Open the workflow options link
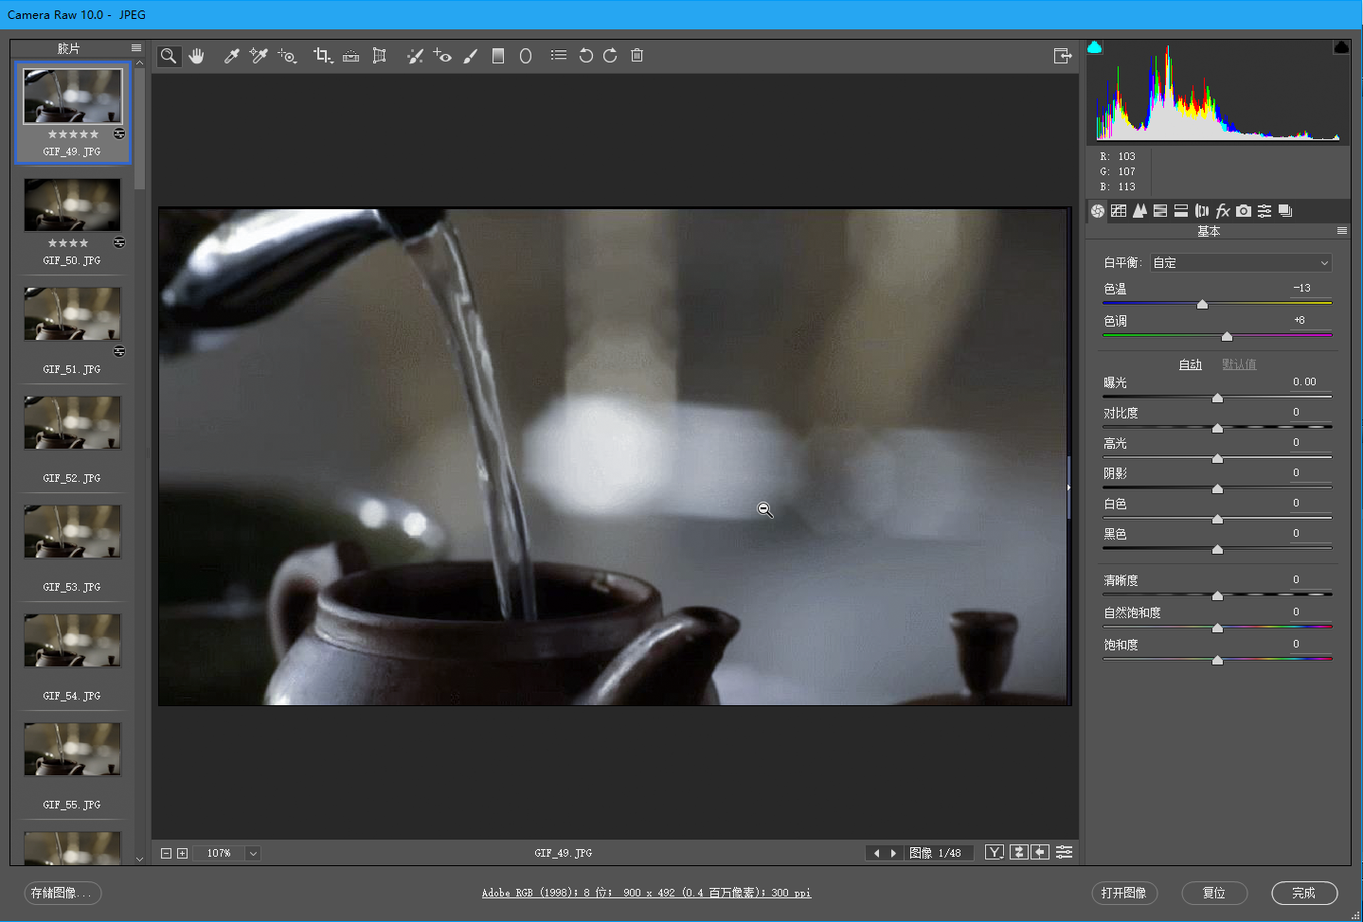1363x922 pixels. tap(646, 893)
